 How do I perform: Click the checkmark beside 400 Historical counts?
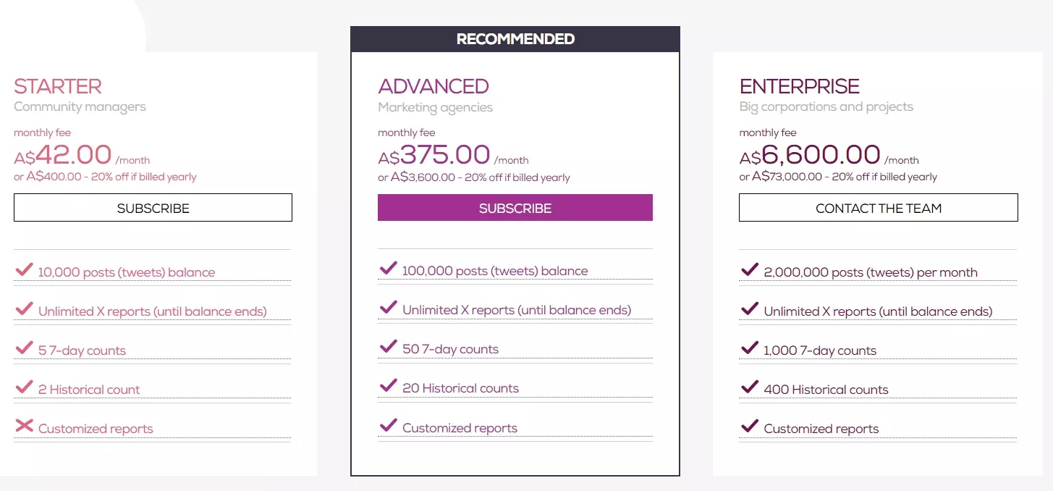[x=750, y=387]
